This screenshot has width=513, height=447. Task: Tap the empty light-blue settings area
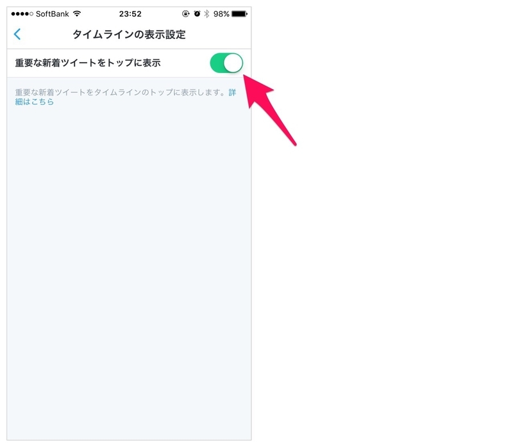[x=129, y=261]
